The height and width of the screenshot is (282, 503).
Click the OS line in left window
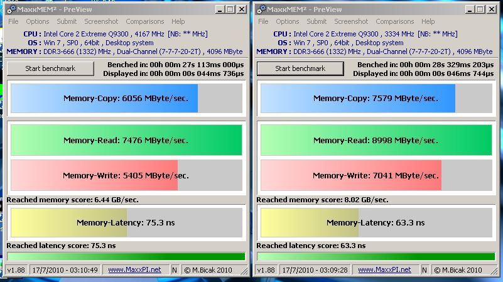pyautogui.click(x=90, y=43)
